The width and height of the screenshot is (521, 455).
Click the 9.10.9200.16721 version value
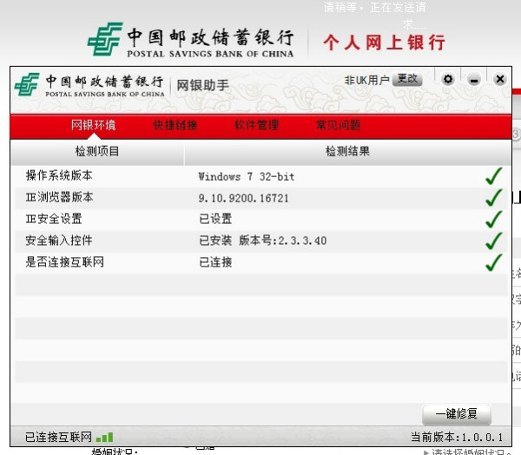(243, 199)
